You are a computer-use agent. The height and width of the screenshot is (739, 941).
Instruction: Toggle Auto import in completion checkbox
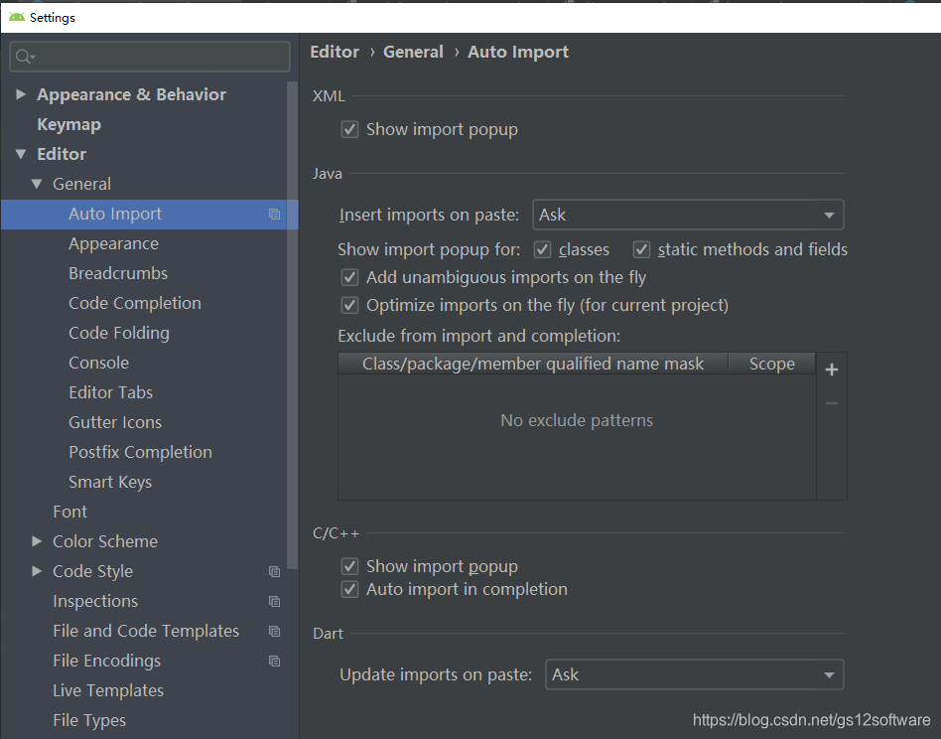click(x=349, y=590)
